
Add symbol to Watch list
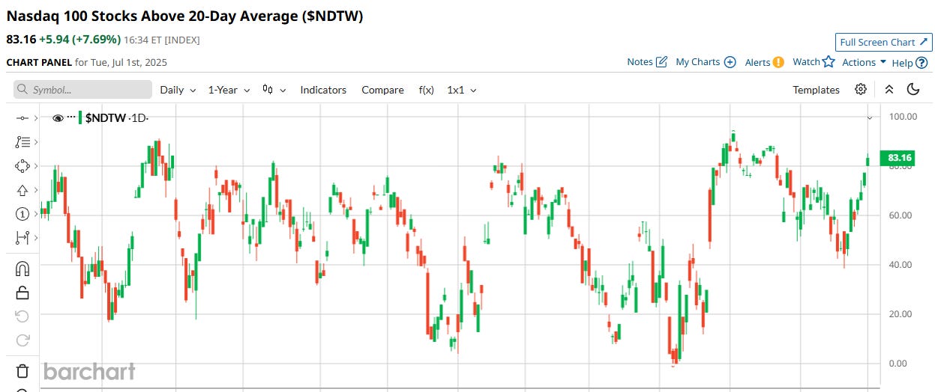(814, 62)
